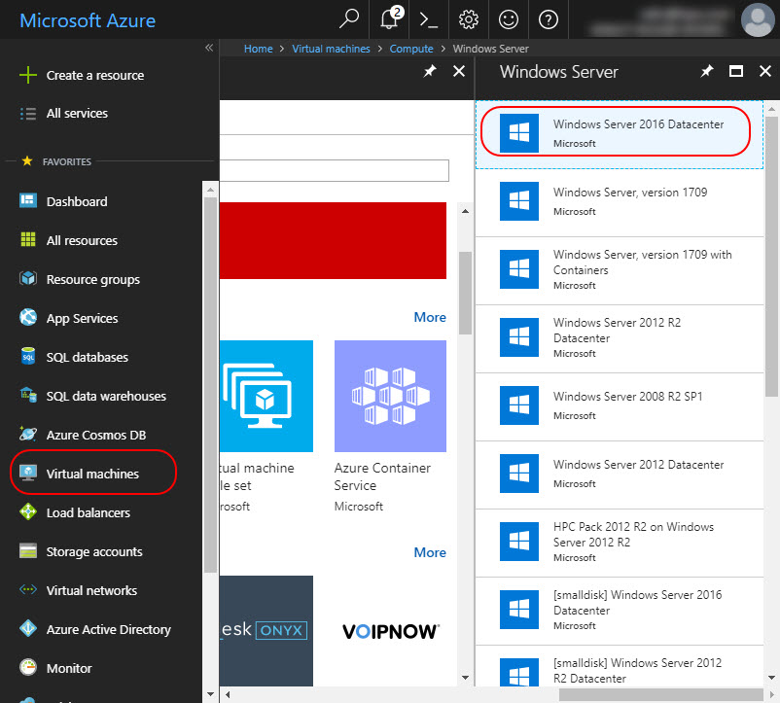The width and height of the screenshot is (780, 703).
Task: Click the Virtual networks icon
Action: [28, 589]
